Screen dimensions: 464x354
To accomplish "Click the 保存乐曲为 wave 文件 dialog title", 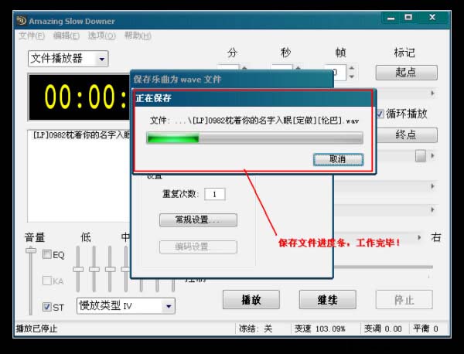I will coord(177,80).
